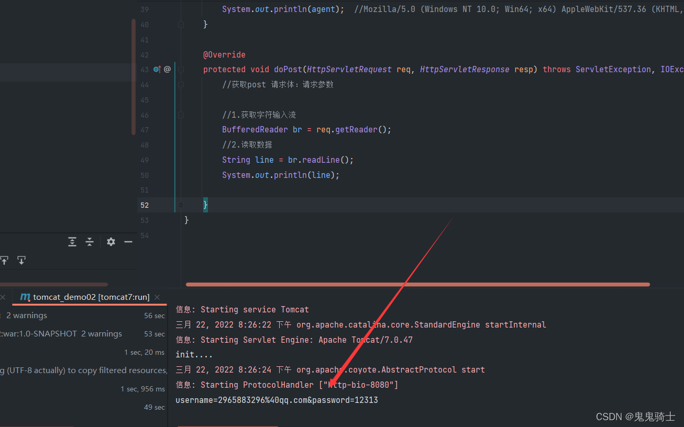Viewport: 684px width, 427px height.
Task: Click the doPost method name
Action: point(288,69)
